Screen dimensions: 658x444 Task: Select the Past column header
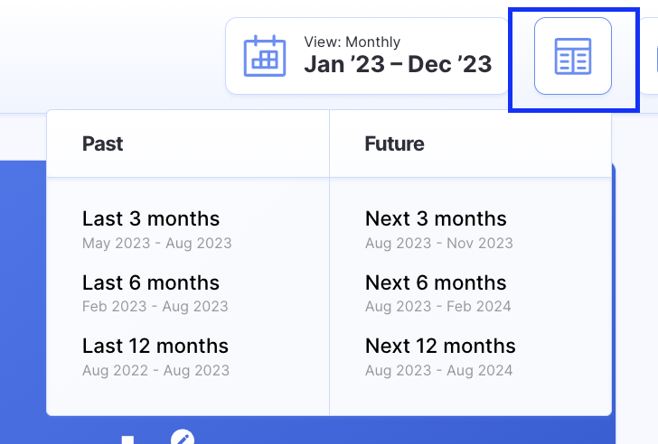point(103,143)
